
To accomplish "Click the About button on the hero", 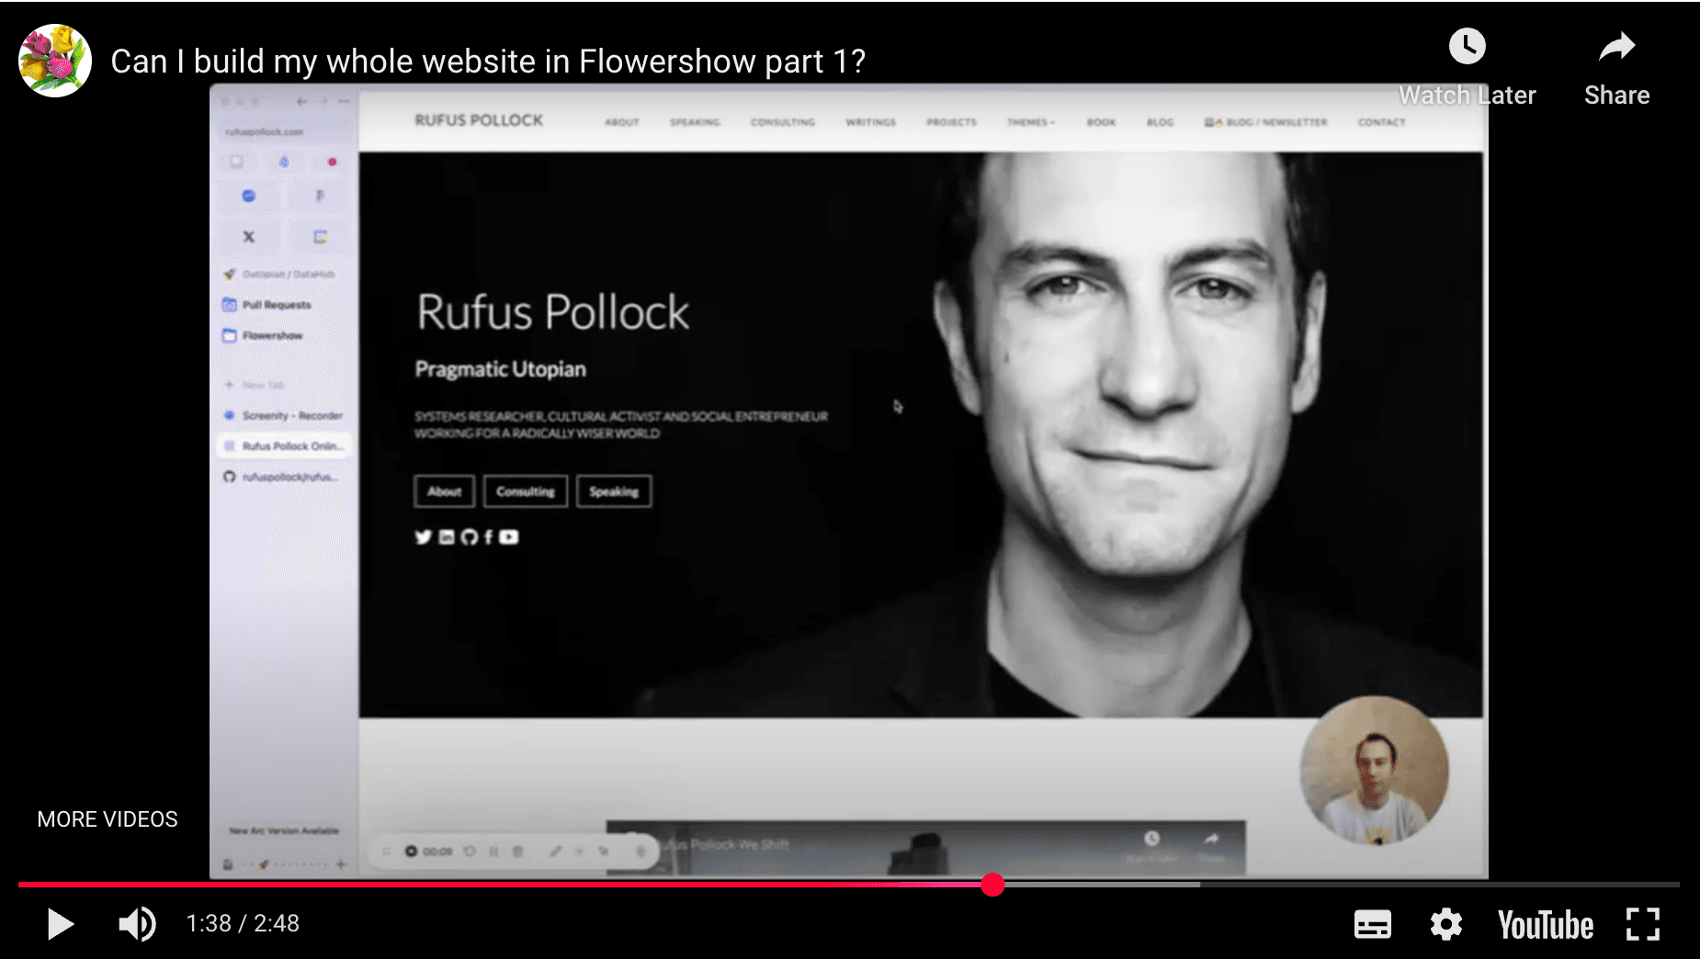I will (444, 491).
